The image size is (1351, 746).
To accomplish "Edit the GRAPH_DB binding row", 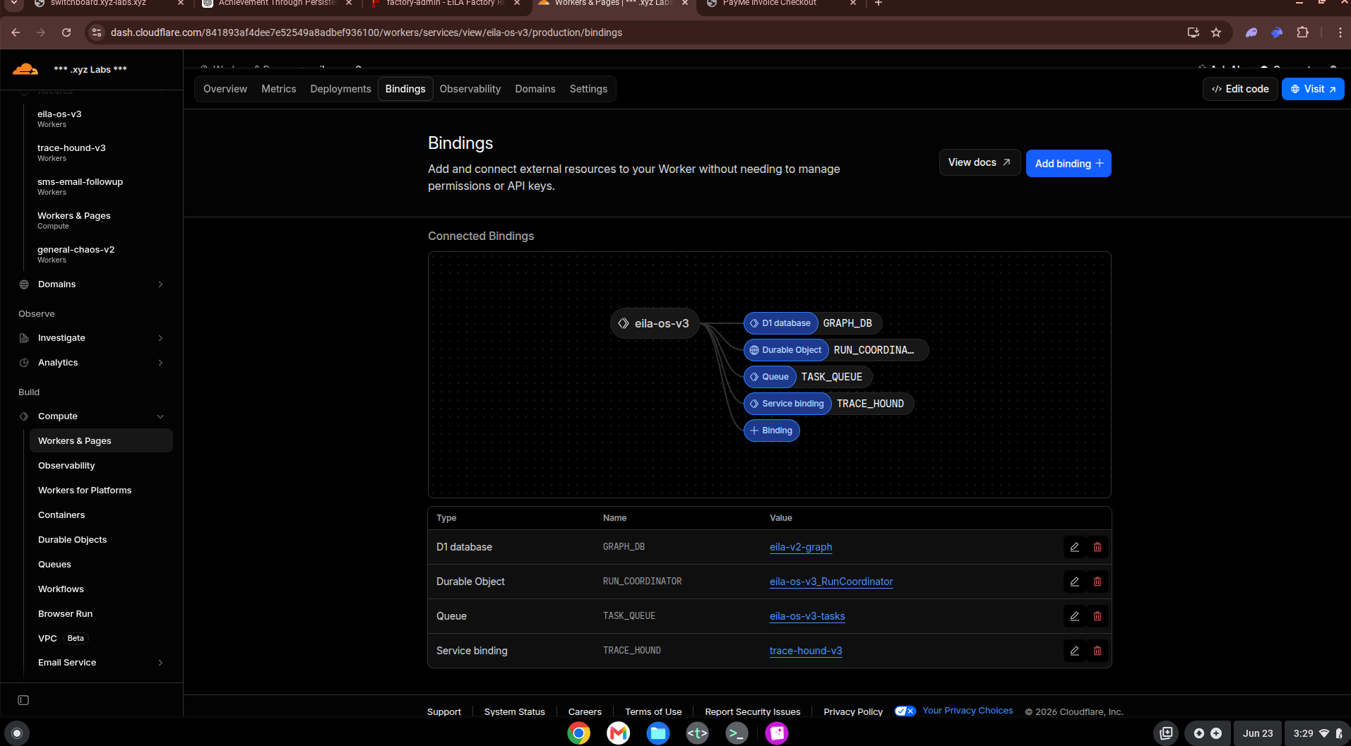I will click(x=1074, y=547).
